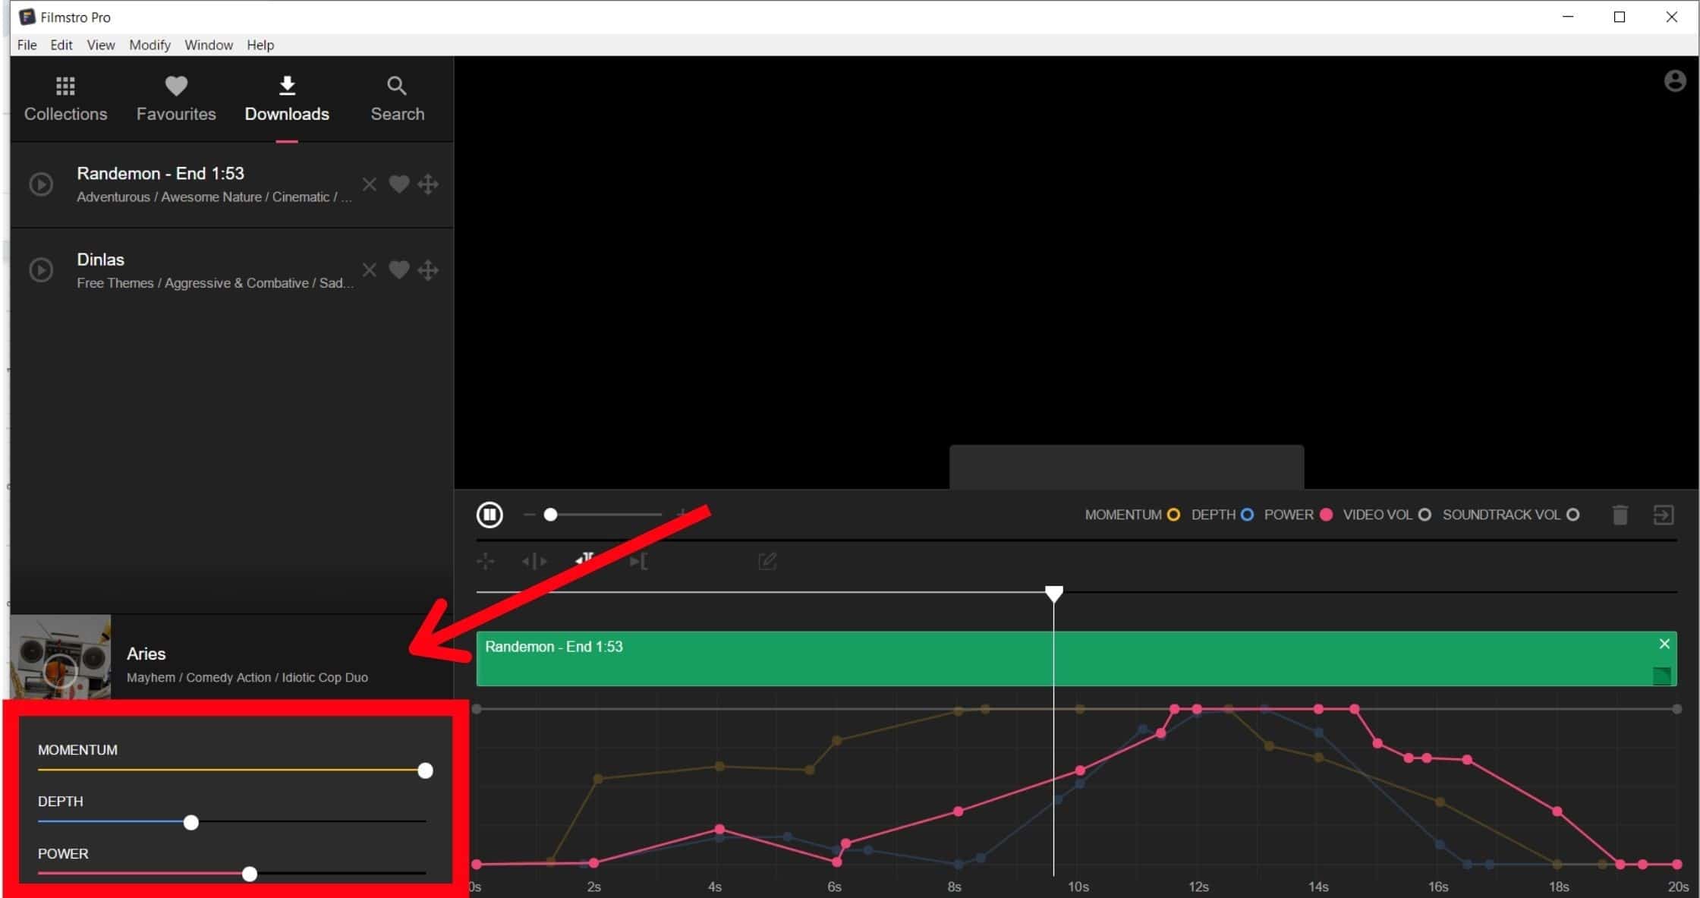This screenshot has height=898, width=1700.
Task: Open the Modify menu
Action: (x=150, y=45)
